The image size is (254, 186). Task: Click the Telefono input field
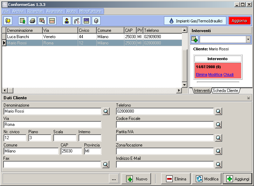click(165, 111)
